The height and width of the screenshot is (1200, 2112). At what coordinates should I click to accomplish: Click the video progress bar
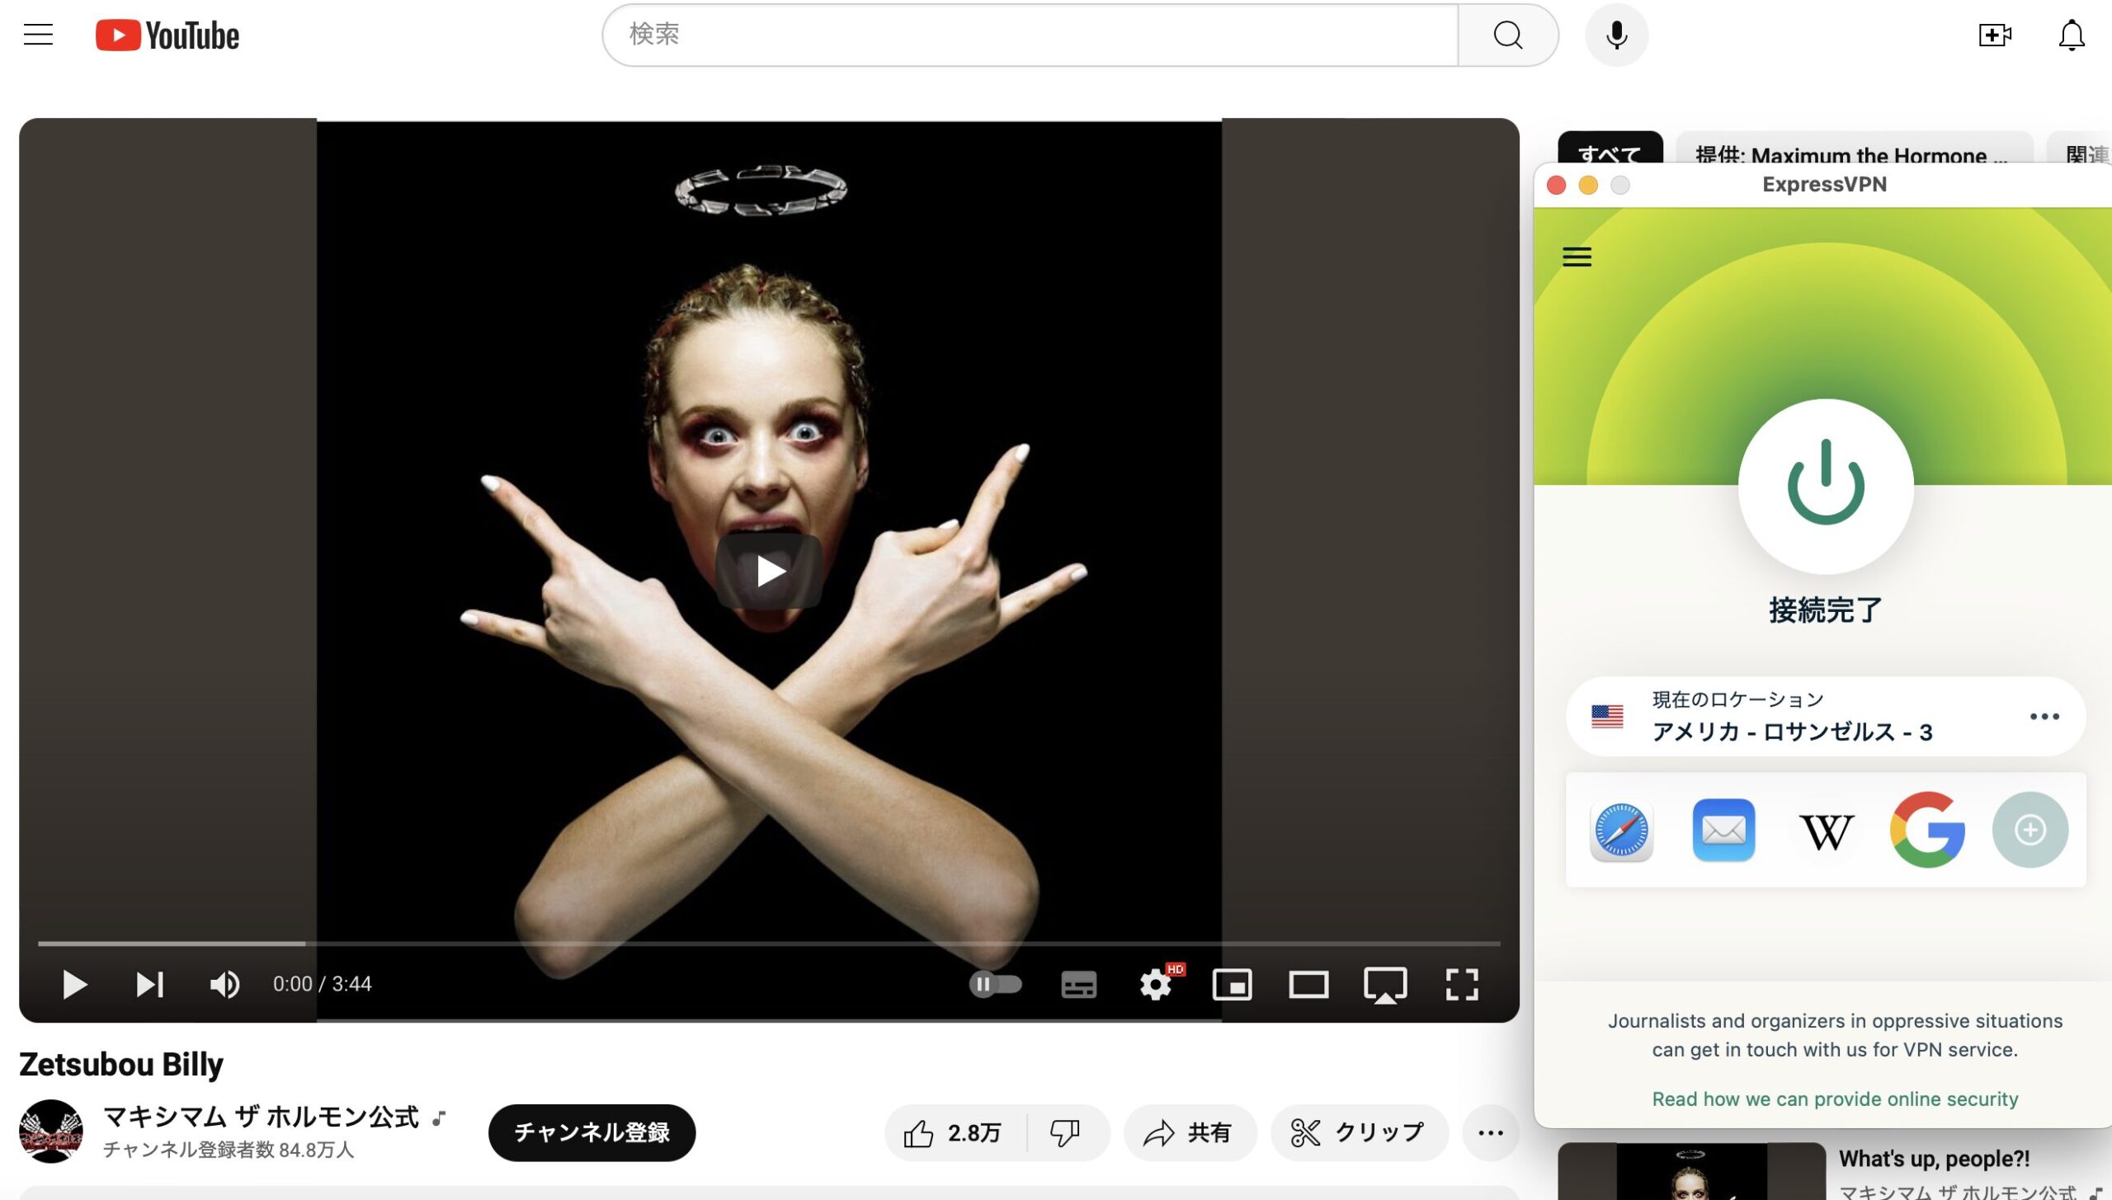(x=769, y=943)
